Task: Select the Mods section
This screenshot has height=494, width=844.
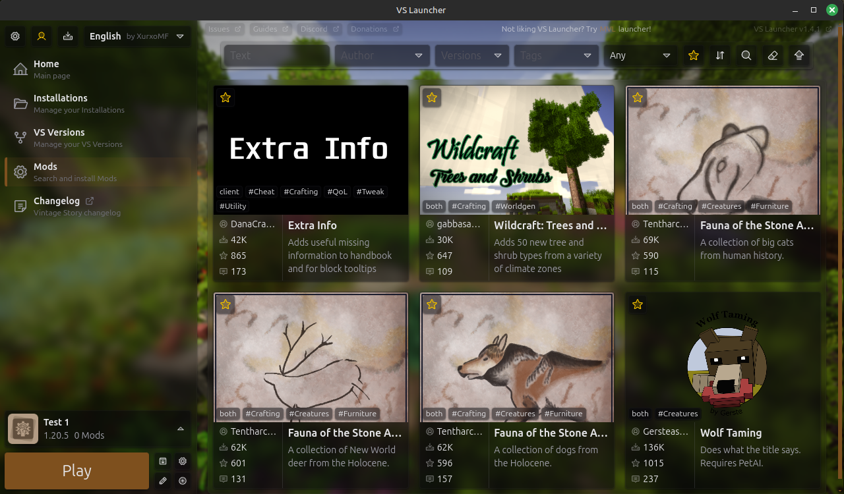Action: coord(98,172)
